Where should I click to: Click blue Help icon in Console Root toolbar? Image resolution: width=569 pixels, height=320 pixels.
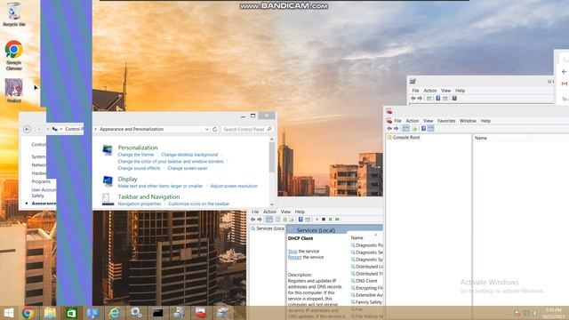(423, 128)
